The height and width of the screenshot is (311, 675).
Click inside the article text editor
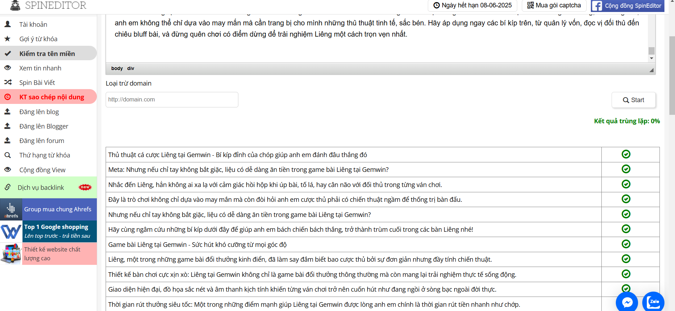pos(377,38)
